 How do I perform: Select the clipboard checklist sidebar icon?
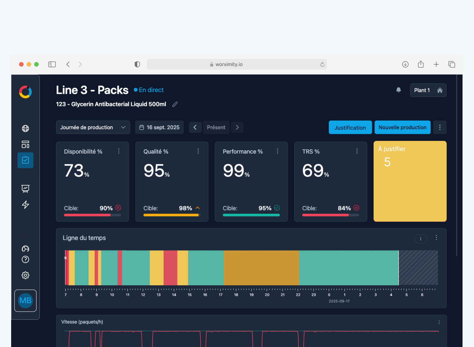point(25,160)
